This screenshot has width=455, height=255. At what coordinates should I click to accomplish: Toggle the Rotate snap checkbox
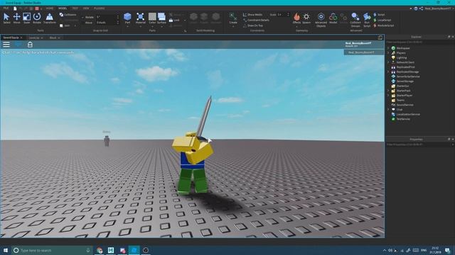(82, 17)
